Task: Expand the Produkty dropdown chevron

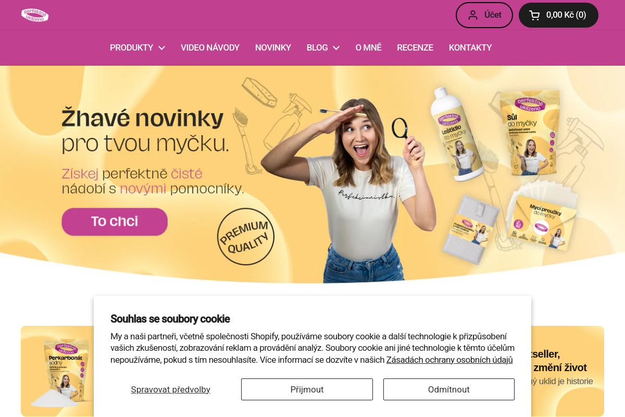Action: [161, 48]
